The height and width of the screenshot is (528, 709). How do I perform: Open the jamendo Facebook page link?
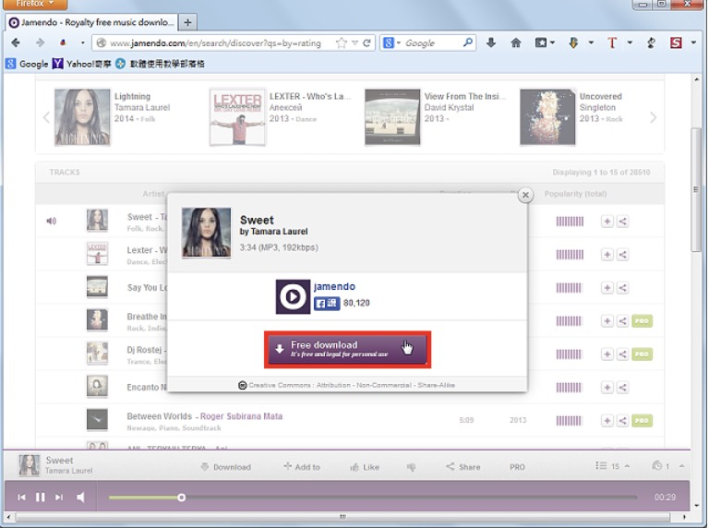tap(334, 286)
